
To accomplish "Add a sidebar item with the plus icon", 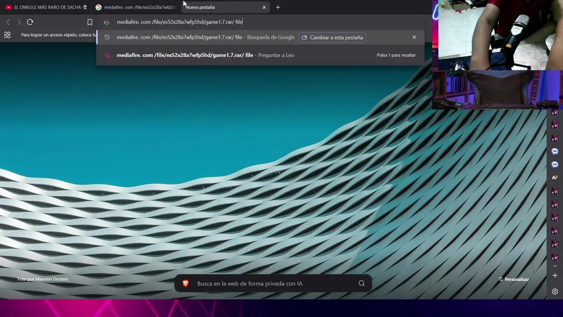I will tap(555, 276).
